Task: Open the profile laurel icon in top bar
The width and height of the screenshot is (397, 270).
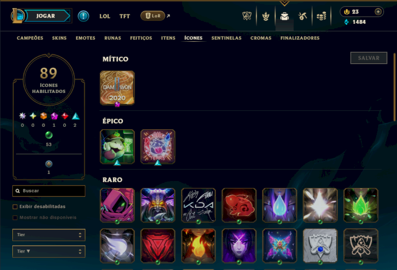Action: (x=265, y=16)
